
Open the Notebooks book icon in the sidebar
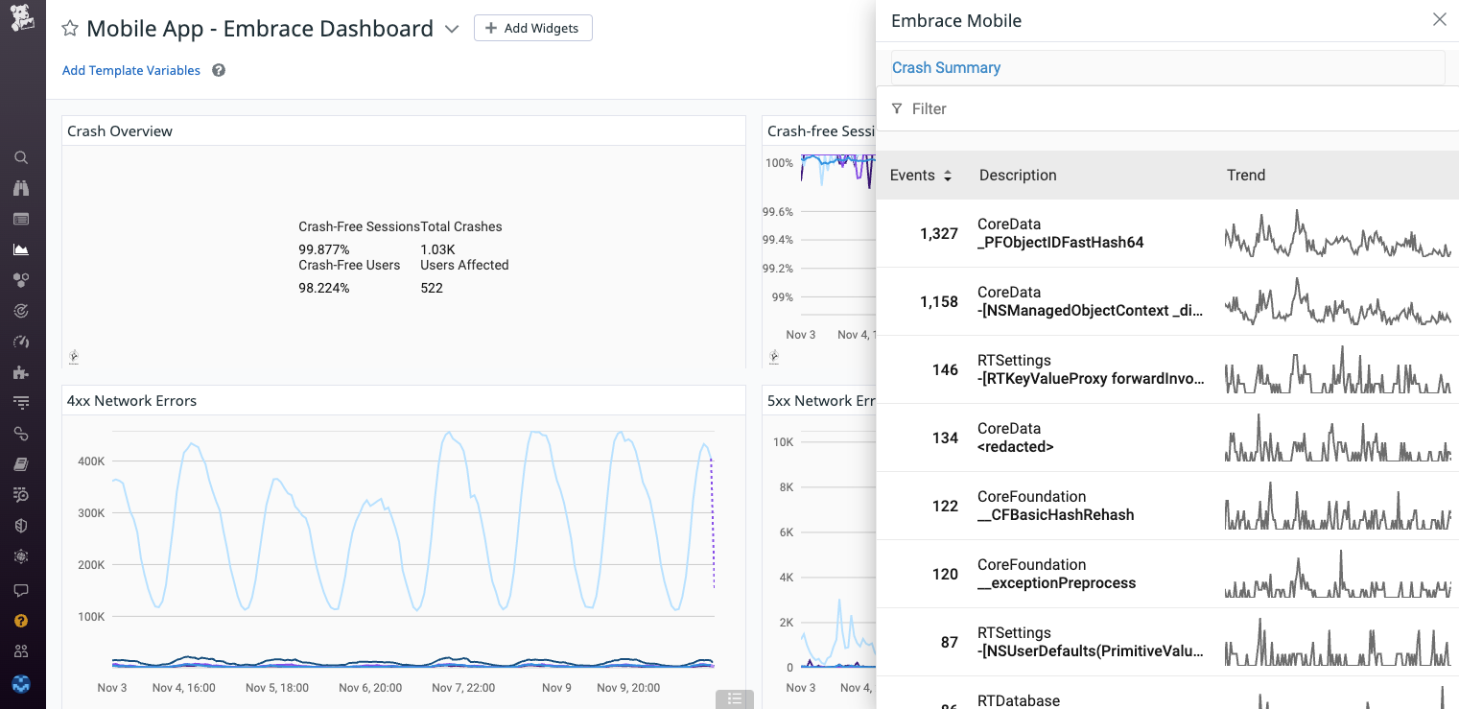[x=21, y=464]
